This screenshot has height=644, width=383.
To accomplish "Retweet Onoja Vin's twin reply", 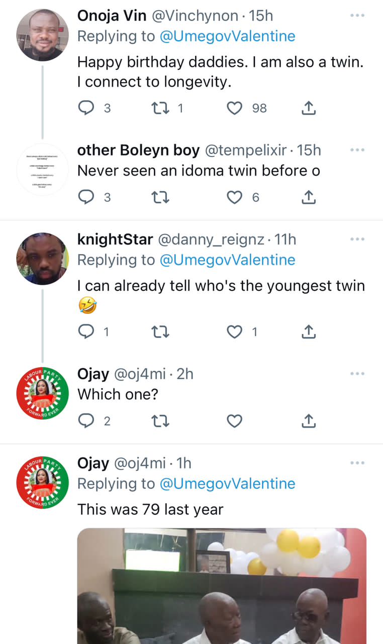I will tap(160, 108).
